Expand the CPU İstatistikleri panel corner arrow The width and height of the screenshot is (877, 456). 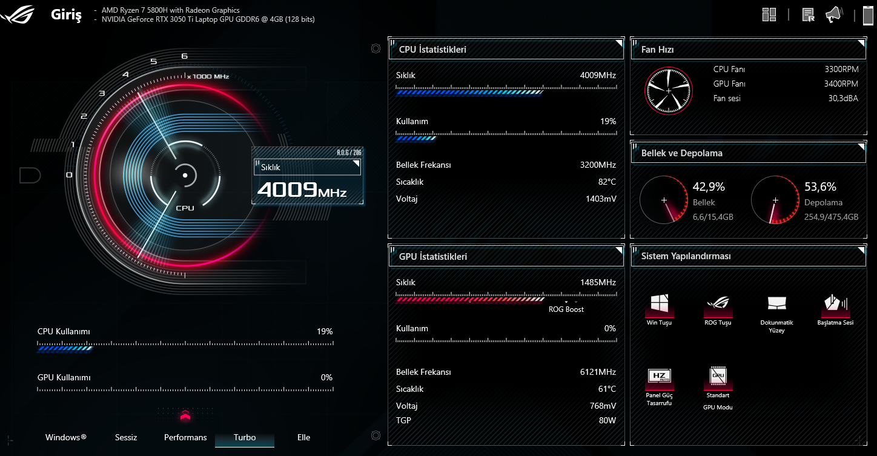click(x=618, y=44)
